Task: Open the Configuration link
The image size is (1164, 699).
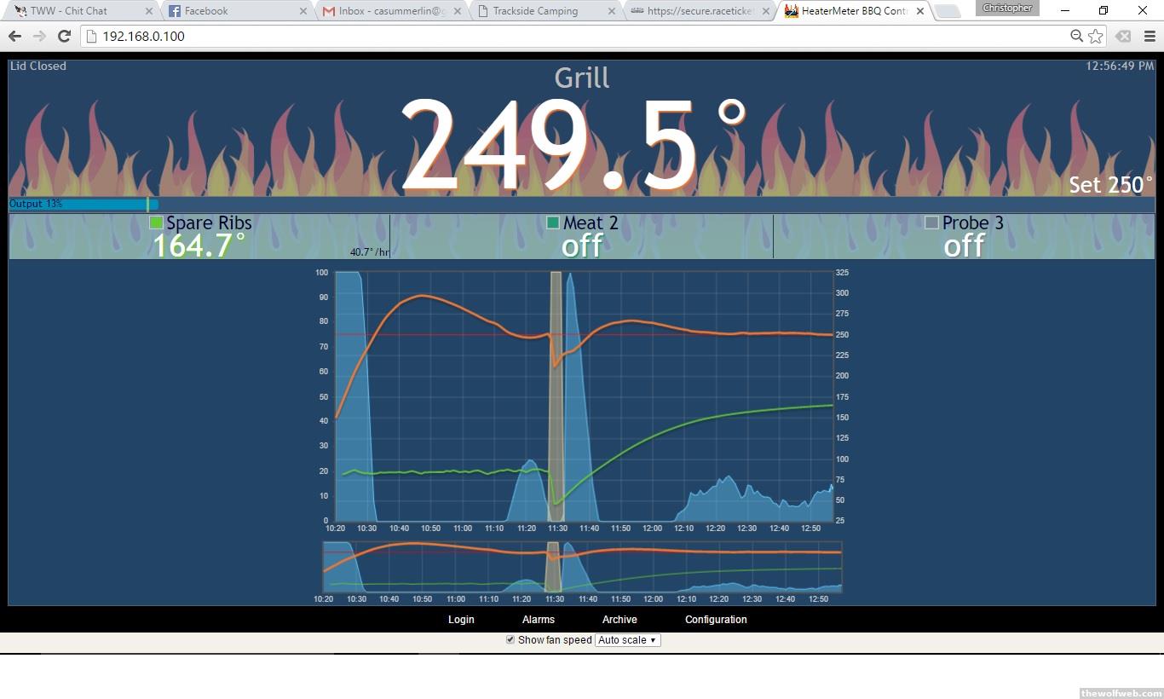Action: point(716,620)
